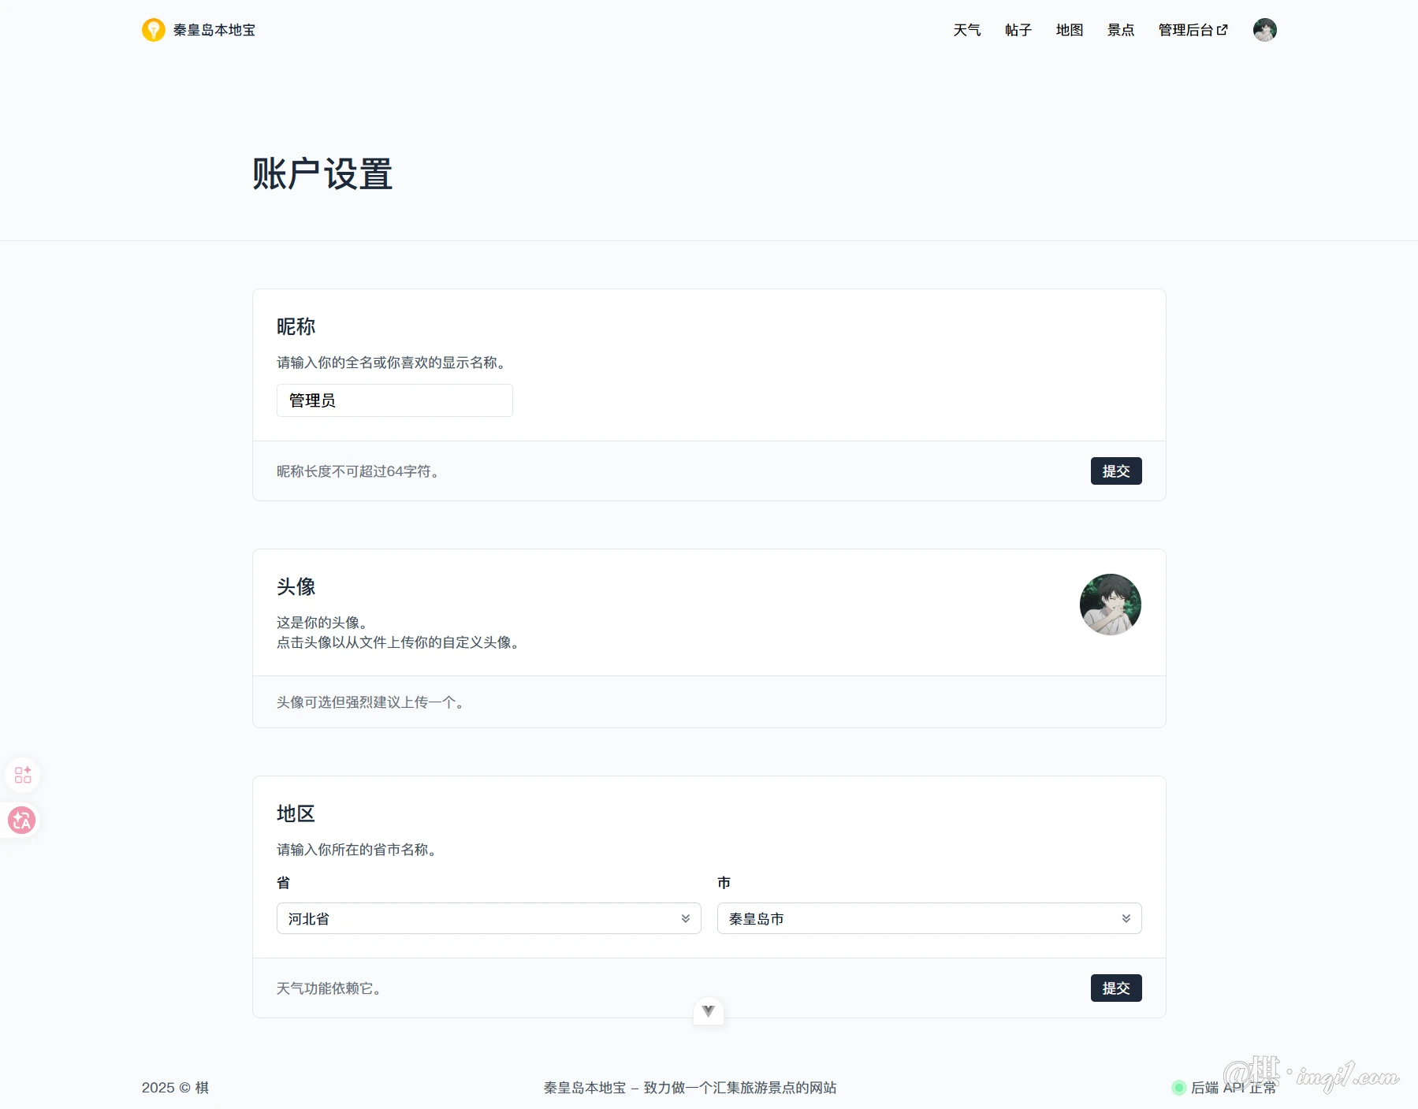Submit the nickname with 提交 button

click(x=1115, y=471)
